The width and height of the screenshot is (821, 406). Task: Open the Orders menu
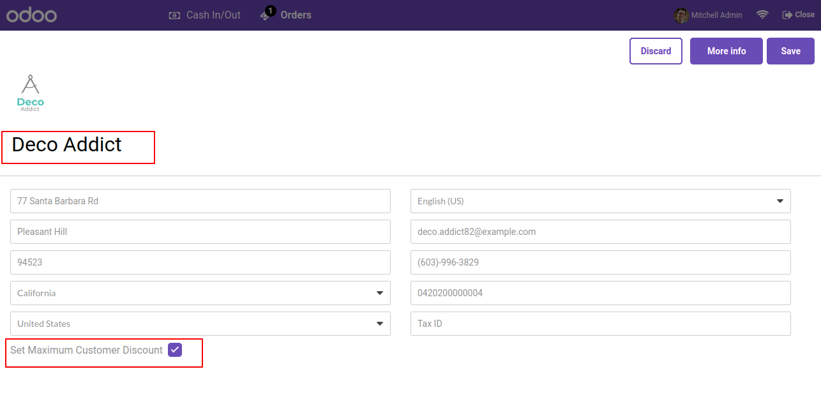point(286,15)
